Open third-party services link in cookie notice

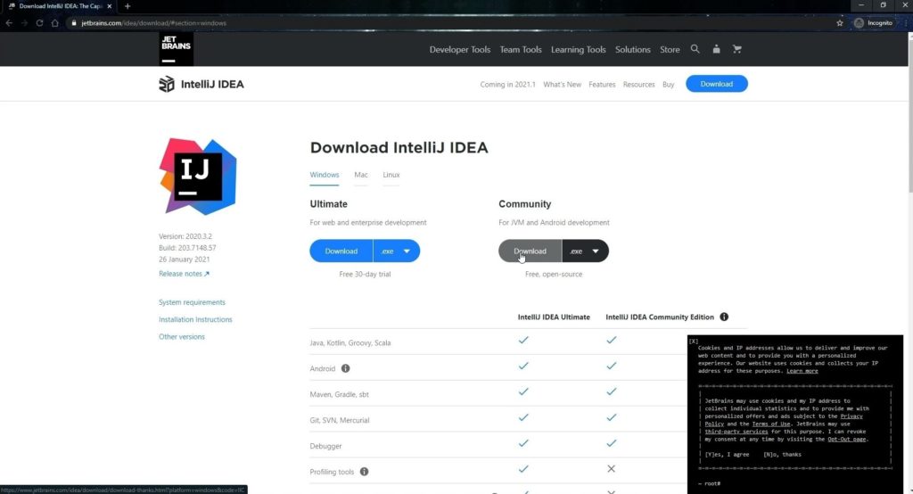click(x=736, y=432)
